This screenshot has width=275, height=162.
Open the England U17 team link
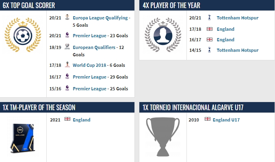(226, 120)
